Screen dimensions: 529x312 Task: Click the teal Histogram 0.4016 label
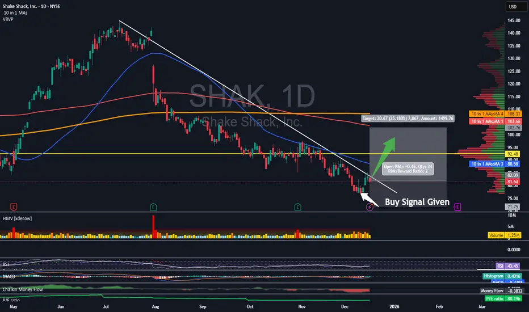pos(502,276)
